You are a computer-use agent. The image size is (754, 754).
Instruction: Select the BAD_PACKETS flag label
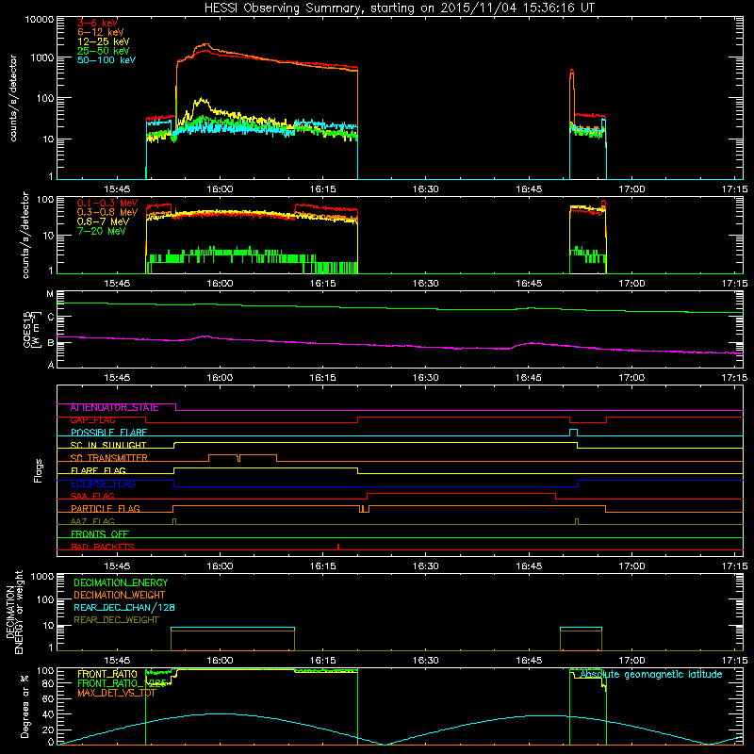click(103, 547)
